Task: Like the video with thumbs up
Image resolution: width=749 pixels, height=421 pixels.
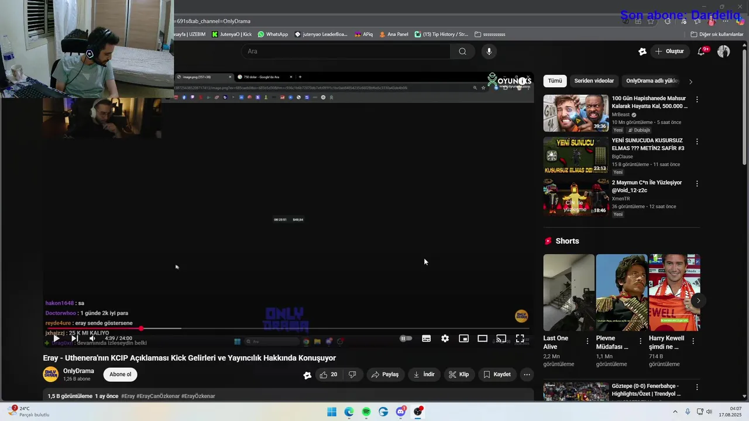Action: coord(328,374)
